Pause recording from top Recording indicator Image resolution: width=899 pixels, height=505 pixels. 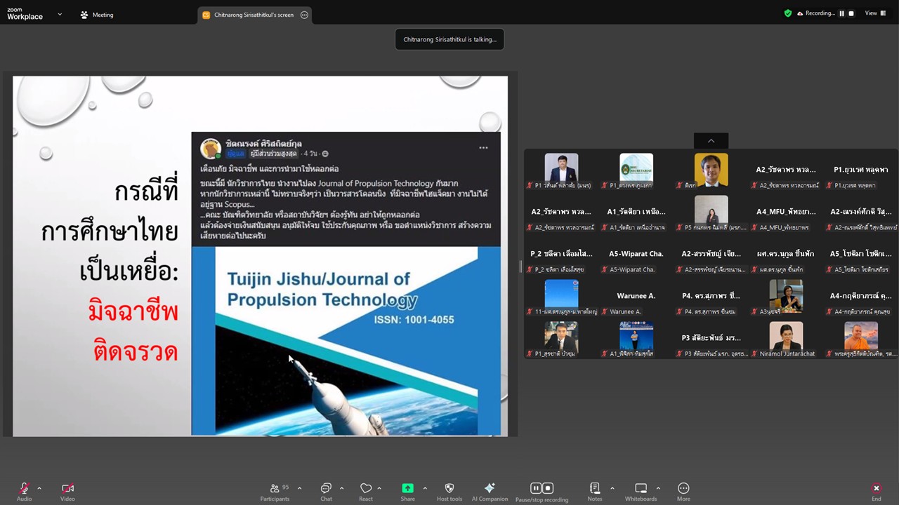point(841,13)
